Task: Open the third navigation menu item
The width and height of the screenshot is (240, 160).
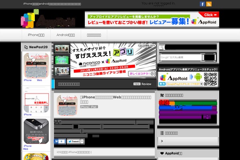Action: (94, 35)
